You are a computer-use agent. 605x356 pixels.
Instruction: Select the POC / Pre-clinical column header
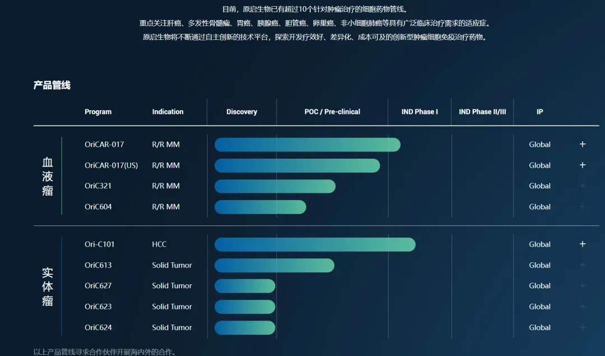pos(332,112)
